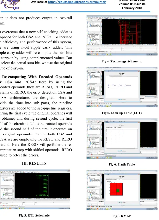Select the Fig 7 KMAP screenshot
Viewport: 159px width, 220px height.
pyautogui.click(x=122, y=190)
